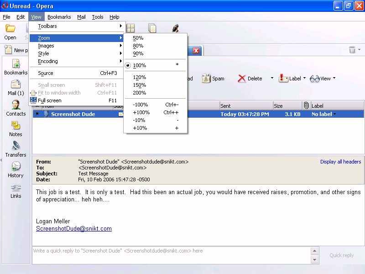Choose Full screen menu entry
The width and height of the screenshot is (365, 274).
[77, 100]
